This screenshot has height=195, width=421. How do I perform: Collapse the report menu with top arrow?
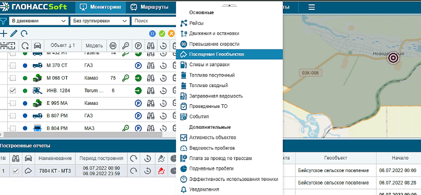229,5
